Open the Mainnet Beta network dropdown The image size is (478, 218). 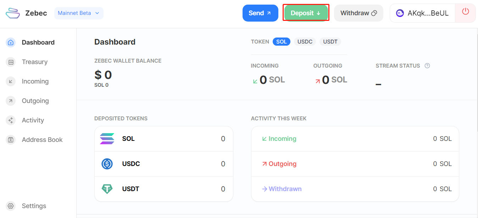pyautogui.click(x=79, y=13)
